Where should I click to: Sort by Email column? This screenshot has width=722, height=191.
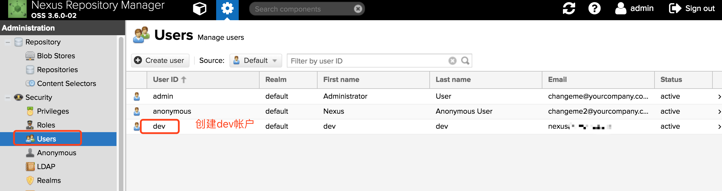(598, 80)
